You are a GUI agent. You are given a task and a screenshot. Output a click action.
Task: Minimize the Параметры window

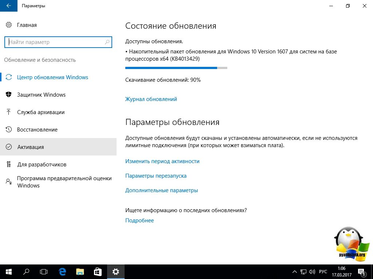point(331,6)
